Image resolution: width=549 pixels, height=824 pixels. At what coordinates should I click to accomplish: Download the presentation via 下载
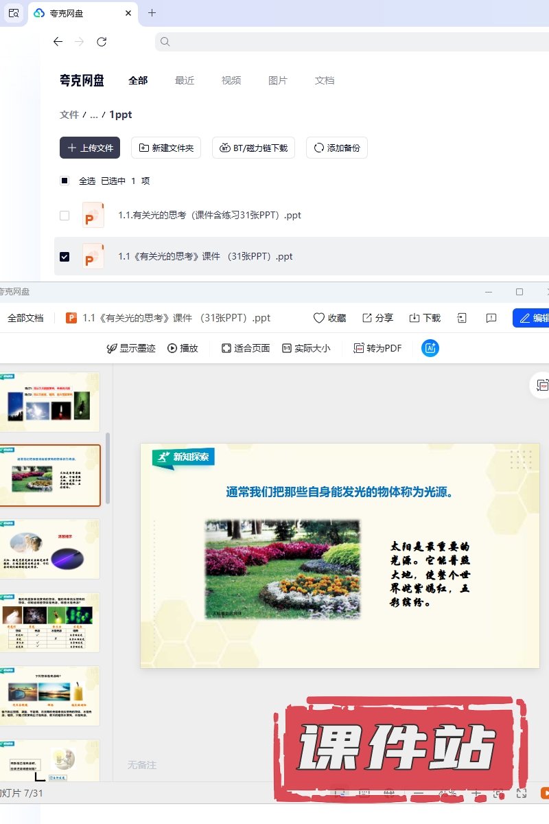coord(414,318)
